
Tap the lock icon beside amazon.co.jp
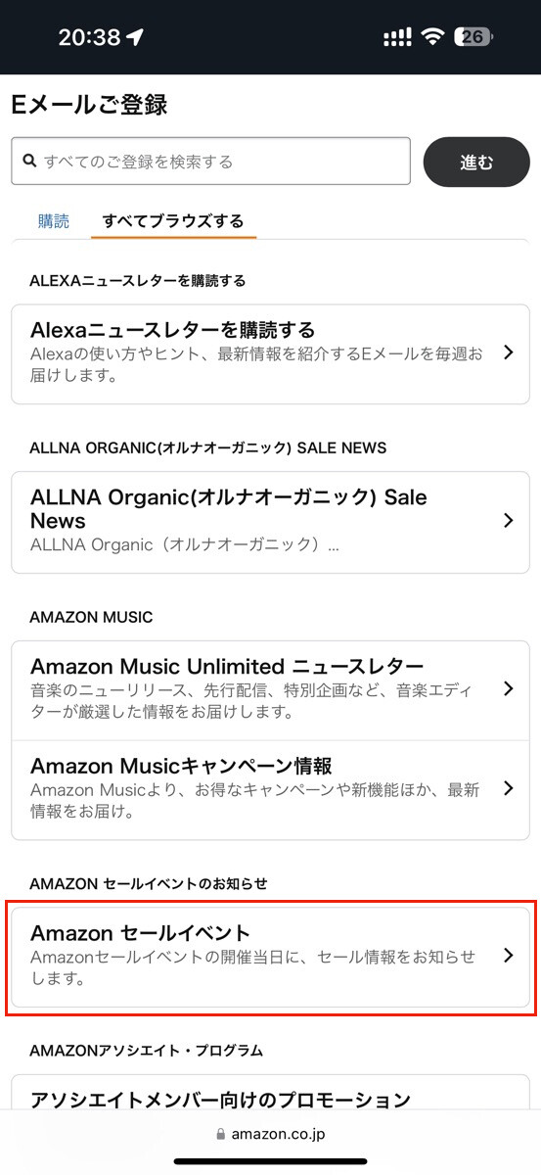click(x=219, y=1134)
